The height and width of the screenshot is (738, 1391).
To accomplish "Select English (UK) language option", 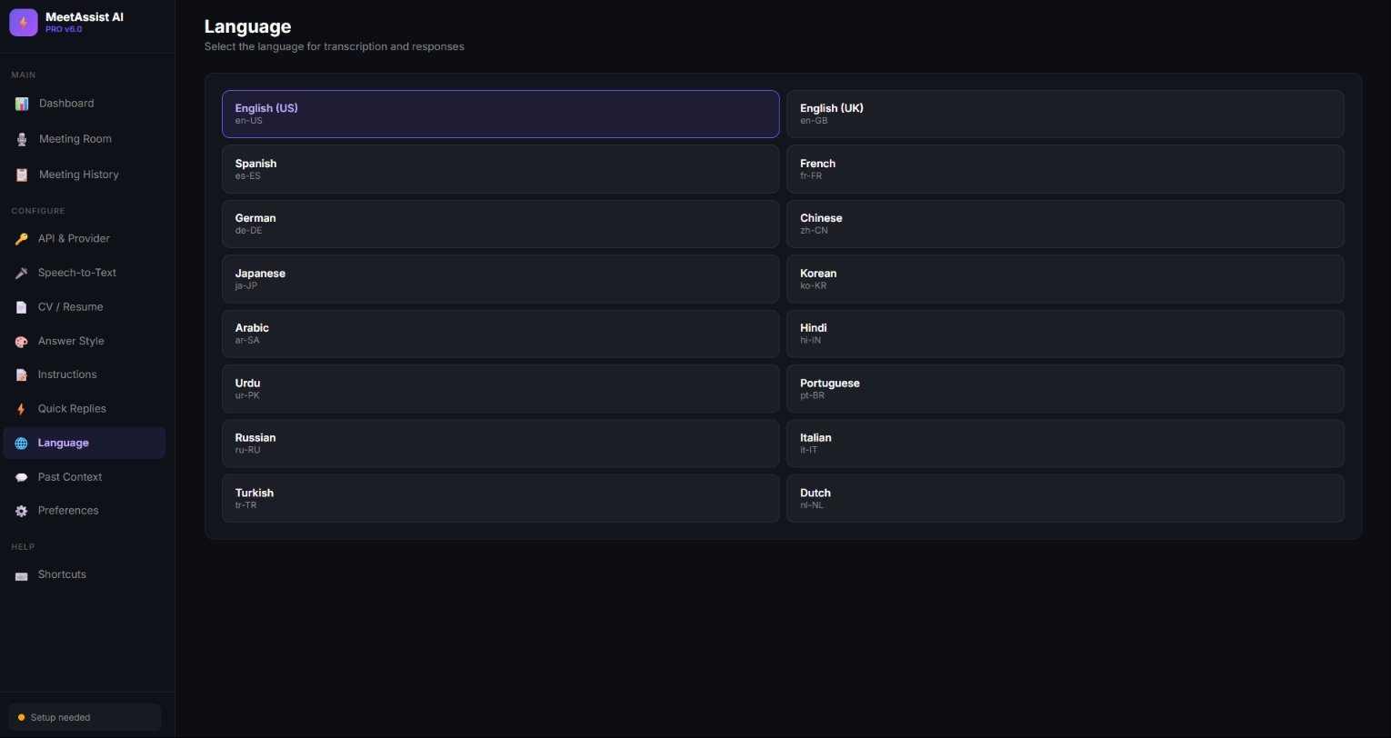I will [x=1065, y=114].
